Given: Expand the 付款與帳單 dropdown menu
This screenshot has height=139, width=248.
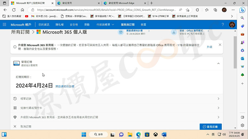Looking at the screenshot, I should [x=105, y=25].
